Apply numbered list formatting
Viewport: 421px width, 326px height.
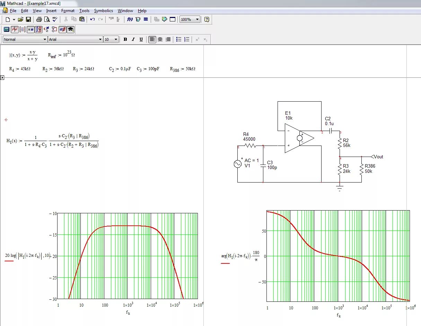187,39
